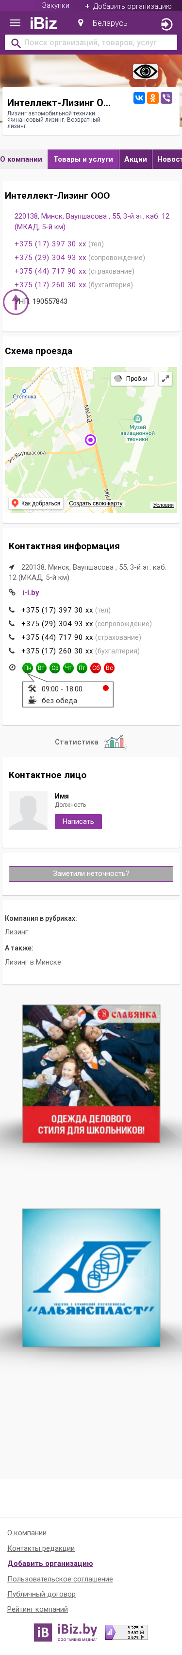Click Заметили неточность? button
The height and width of the screenshot is (1655, 182).
(91, 874)
